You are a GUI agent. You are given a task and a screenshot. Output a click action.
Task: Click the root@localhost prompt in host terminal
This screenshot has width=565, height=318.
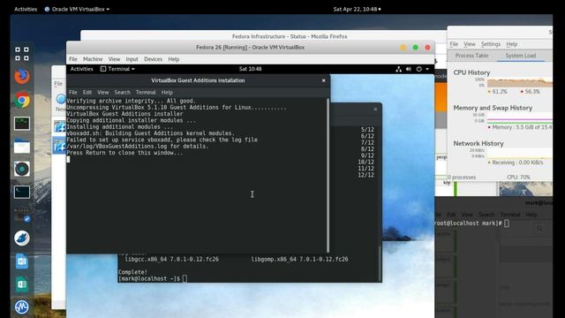(x=467, y=223)
